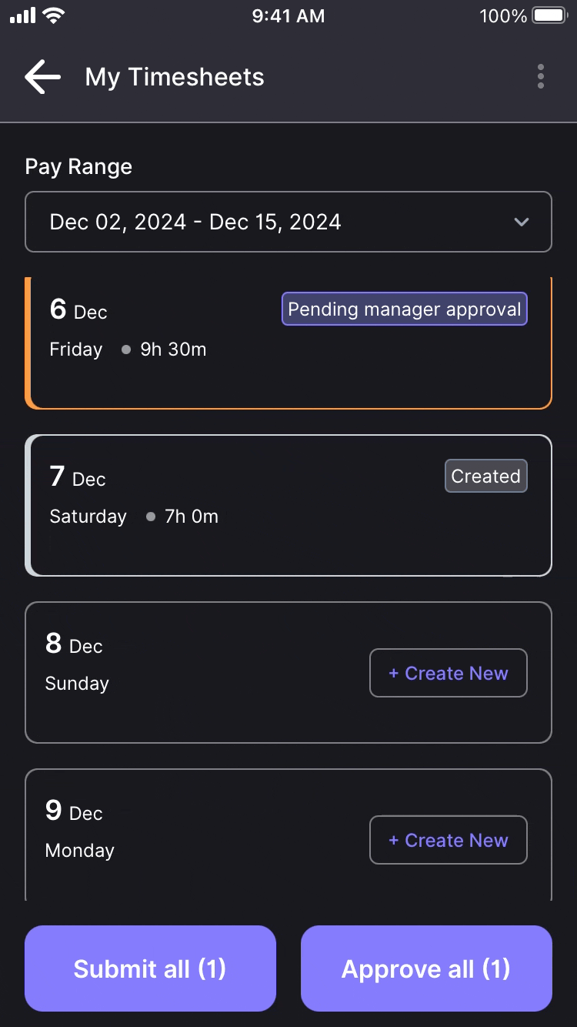Tap the 9:41 AM clock in status bar
Screen dimensions: 577x1027
[288, 15]
